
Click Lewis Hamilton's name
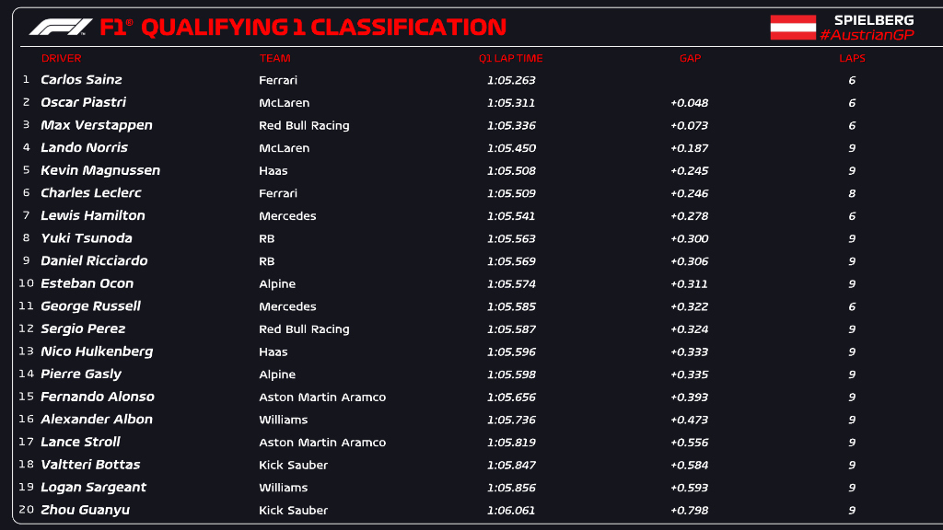point(93,215)
